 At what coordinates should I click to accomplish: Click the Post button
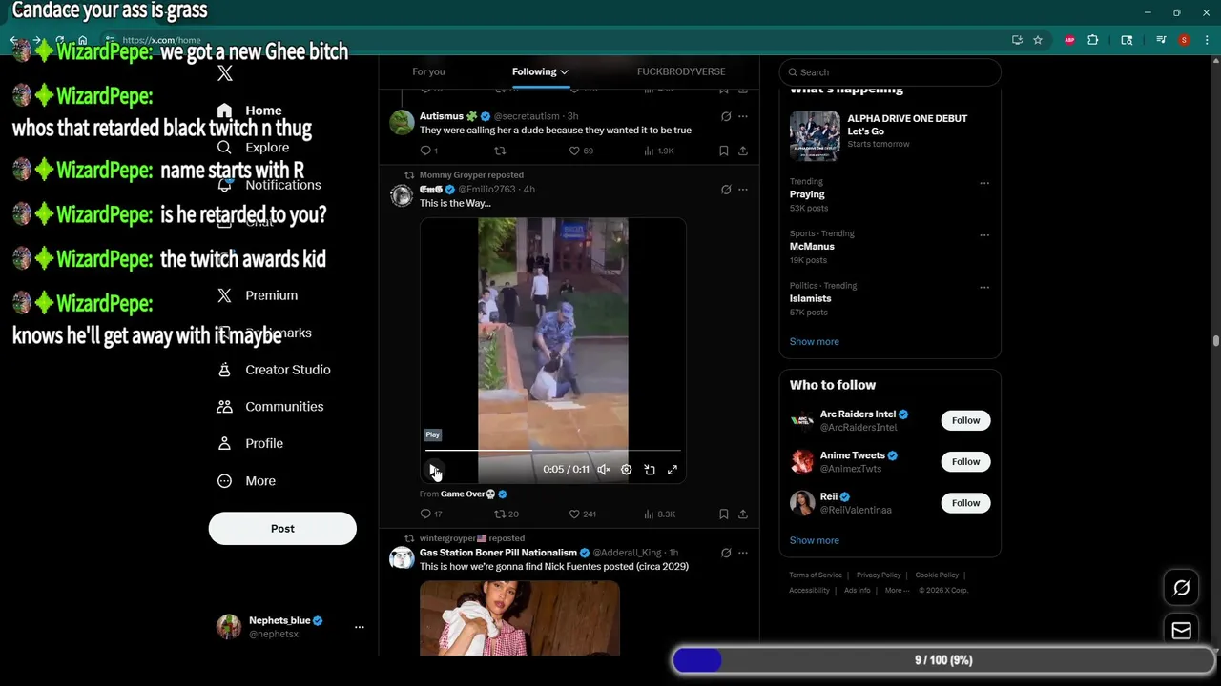tap(282, 529)
